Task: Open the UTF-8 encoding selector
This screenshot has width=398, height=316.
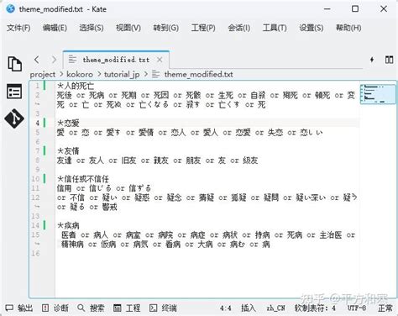Action: (357, 308)
